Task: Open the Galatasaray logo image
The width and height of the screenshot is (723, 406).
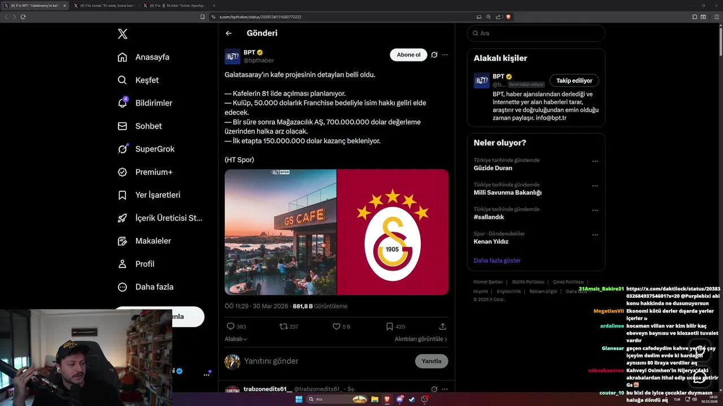Action: pyautogui.click(x=393, y=232)
